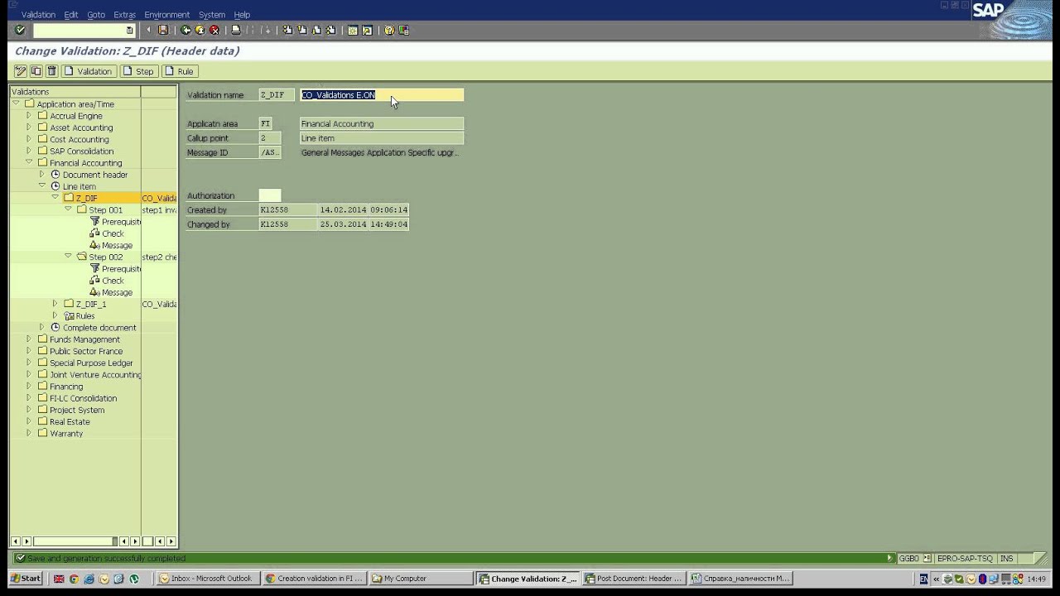Switch to Post Document: Header taskbar item
The image size is (1060, 596).
click(x=634, y=579)
